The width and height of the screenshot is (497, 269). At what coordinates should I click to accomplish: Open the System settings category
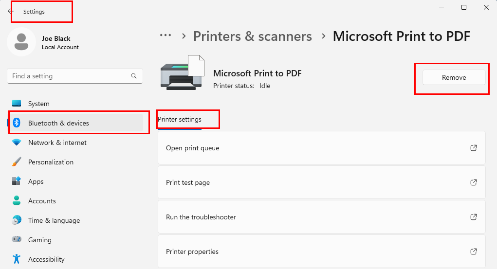tap(75, 104)
